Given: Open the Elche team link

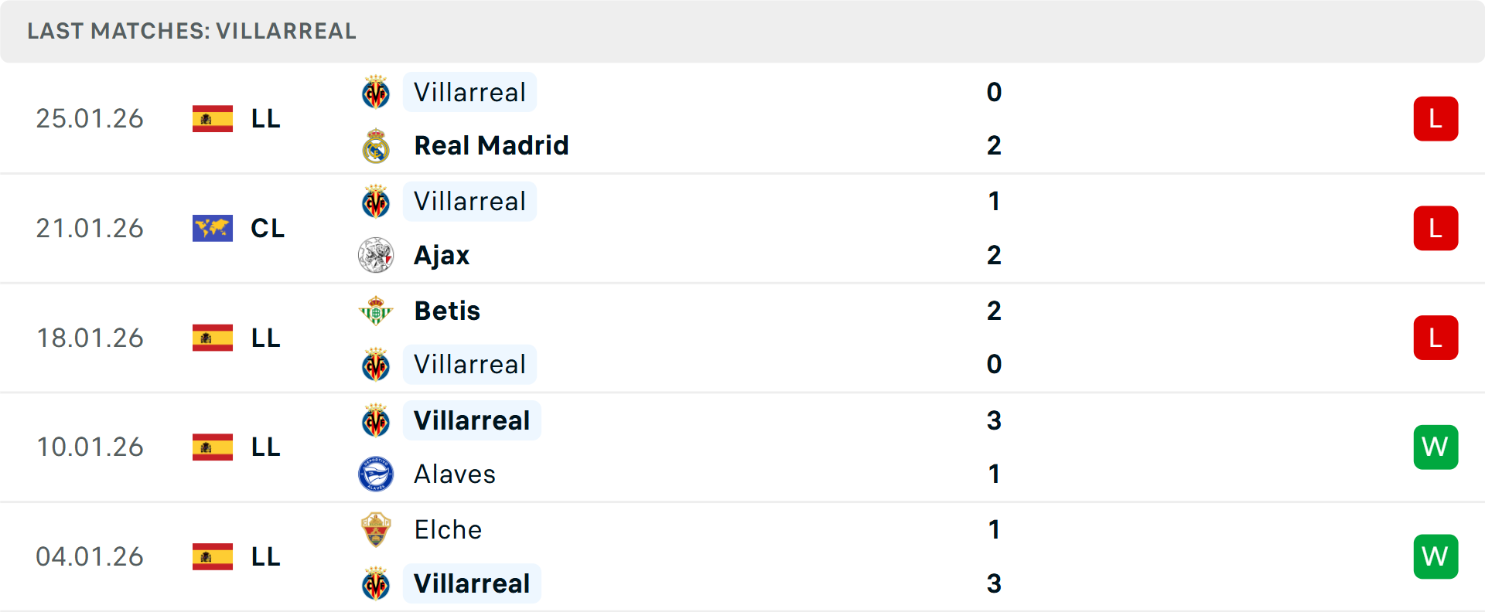Looking at the screenshot, I should pos(448,530).
